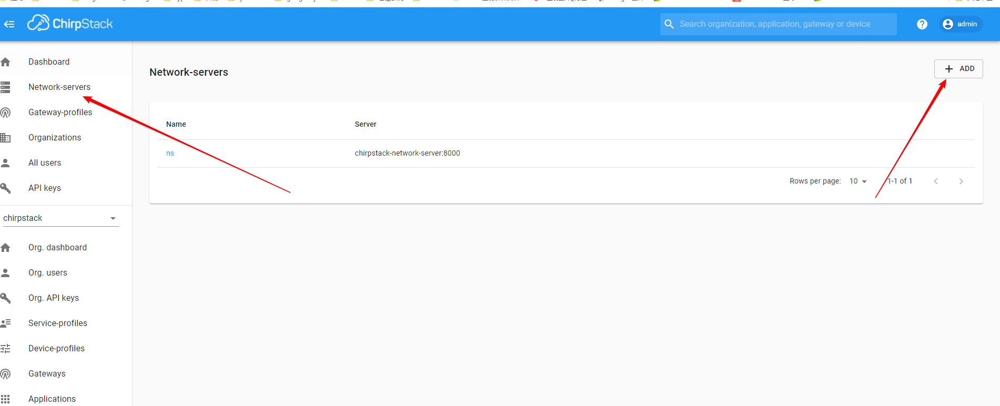This screenshot has height=406, width=1000.
Task: Collapse the sidebar with the back-arrow menu icon
Action: pyautogui.click(x=9, y=24)
